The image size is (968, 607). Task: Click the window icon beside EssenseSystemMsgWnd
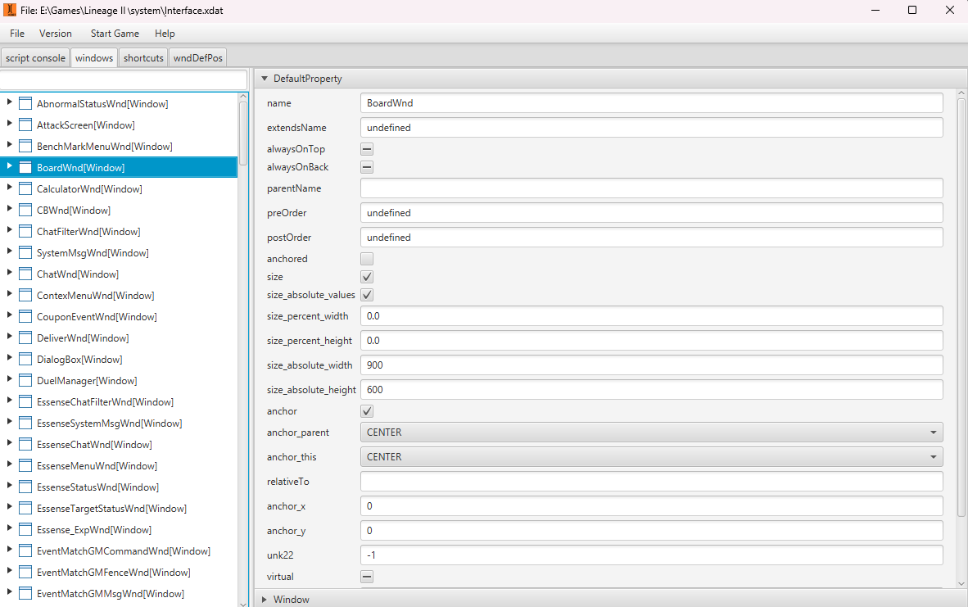(x=25, y=423)
